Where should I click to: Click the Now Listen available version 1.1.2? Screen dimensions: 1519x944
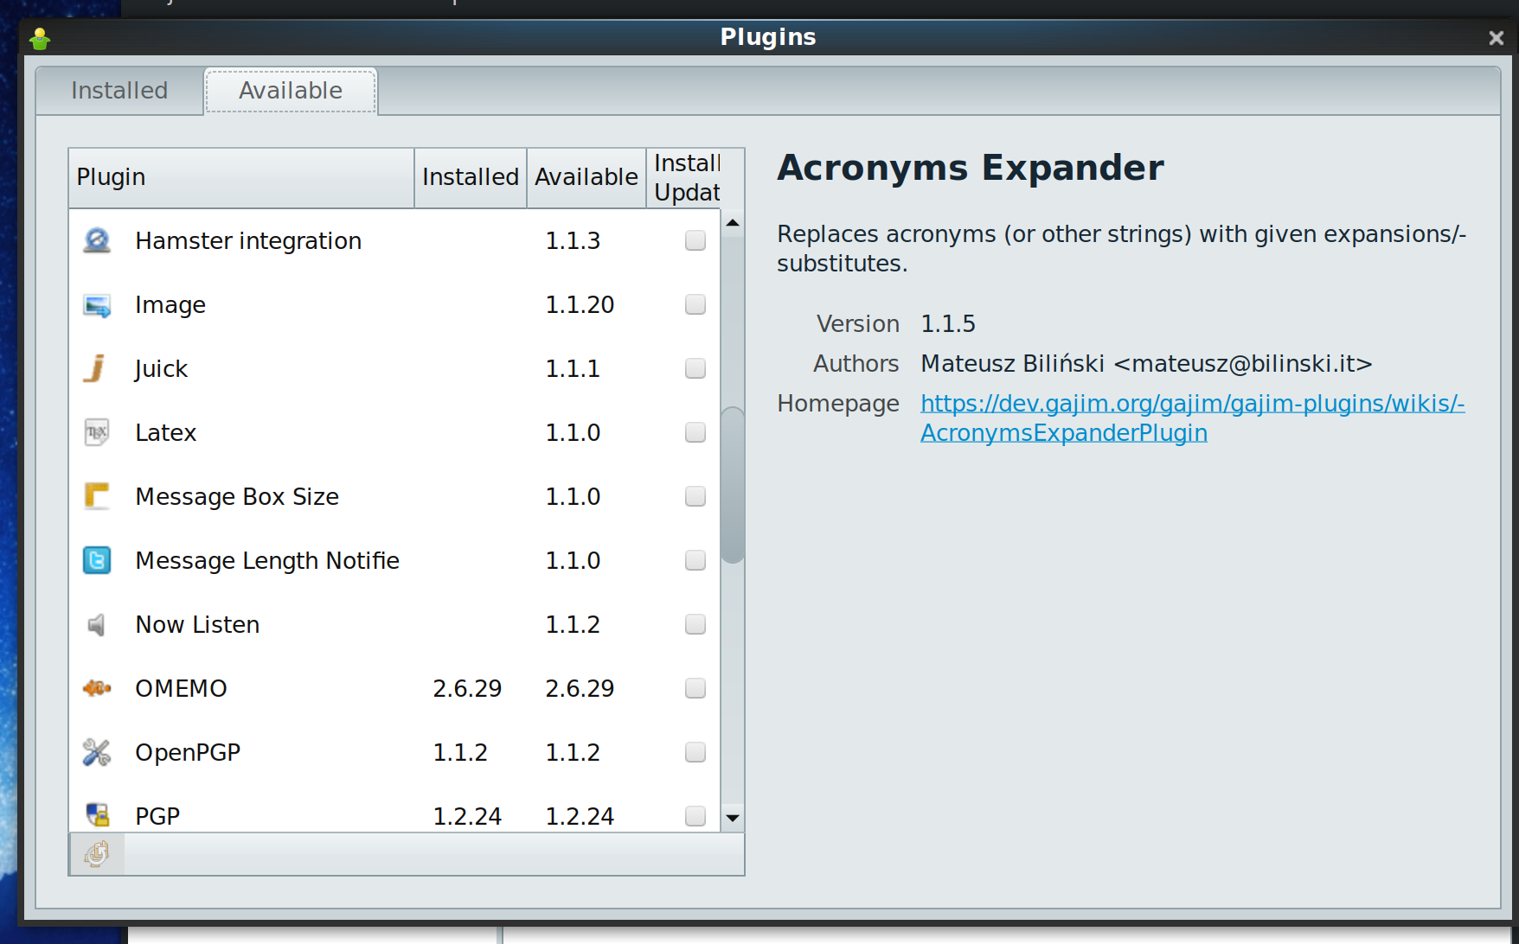click(573, 625)
